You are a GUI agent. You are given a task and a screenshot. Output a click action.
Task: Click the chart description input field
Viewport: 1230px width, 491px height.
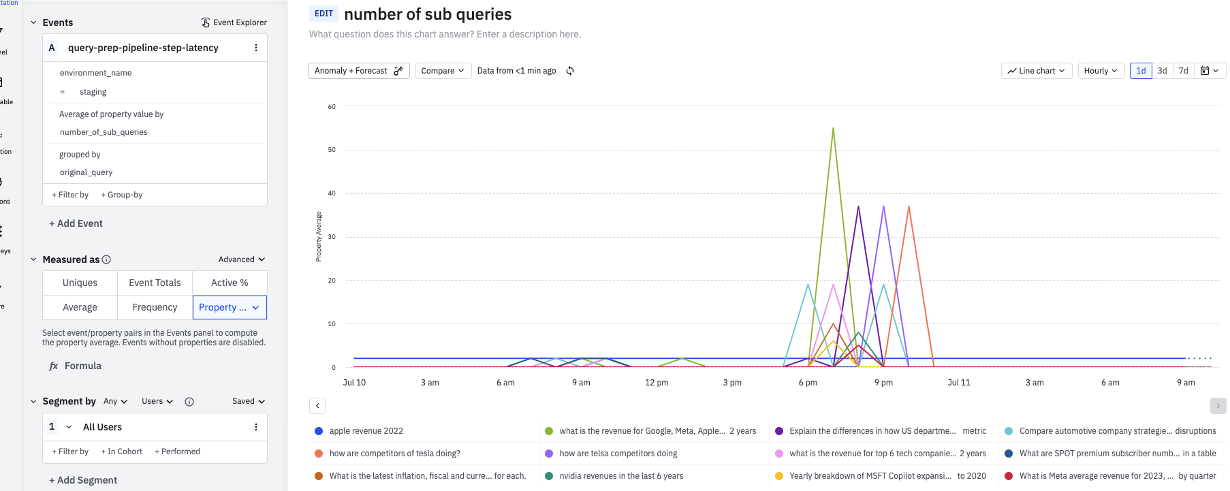(445, 34)
